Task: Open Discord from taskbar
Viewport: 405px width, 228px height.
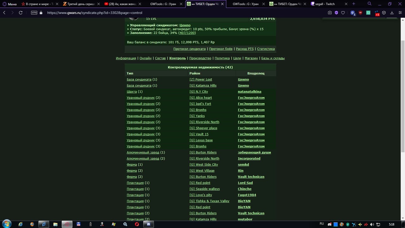Action: [x=148, y=224]
